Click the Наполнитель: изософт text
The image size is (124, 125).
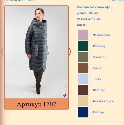pos(94,7)
